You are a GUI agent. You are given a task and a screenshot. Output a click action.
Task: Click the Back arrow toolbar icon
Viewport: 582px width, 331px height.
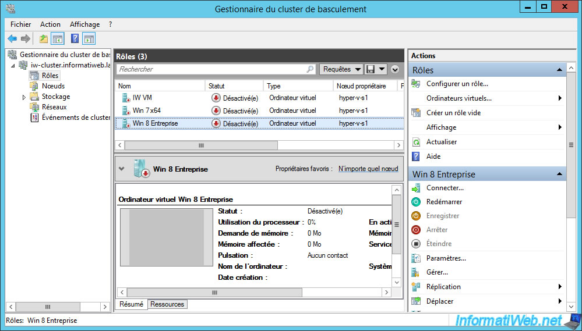pos(12,38)
